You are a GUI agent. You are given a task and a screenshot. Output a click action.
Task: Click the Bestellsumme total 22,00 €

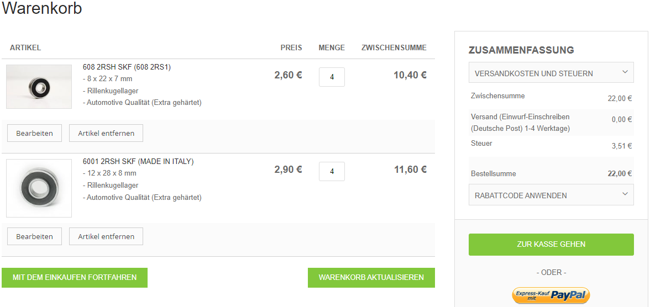coord(619,174)
